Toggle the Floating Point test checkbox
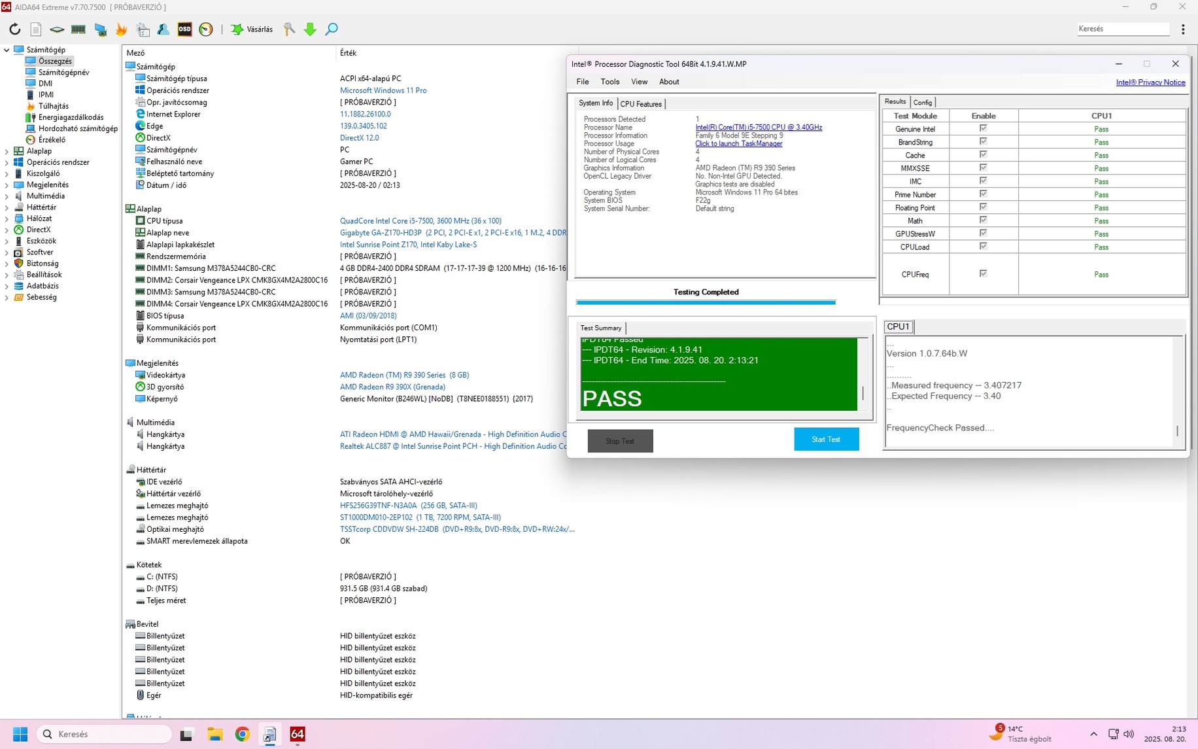The height and width of the screenshot is (749, 1198). [x=983, y=207]
